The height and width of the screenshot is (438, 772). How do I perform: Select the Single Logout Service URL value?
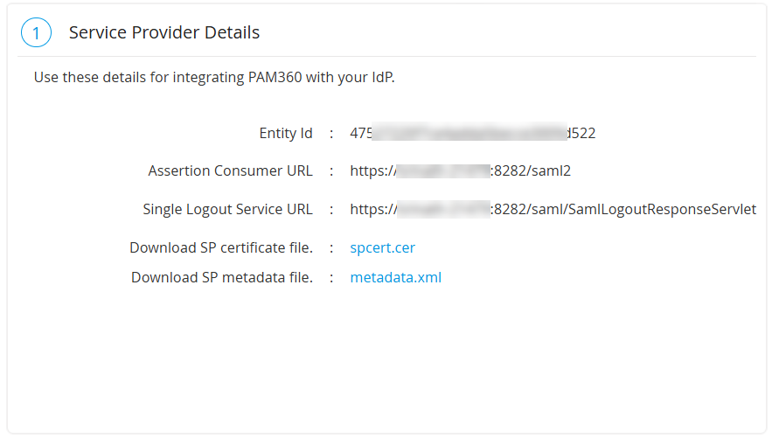click(x=553, y=210)
